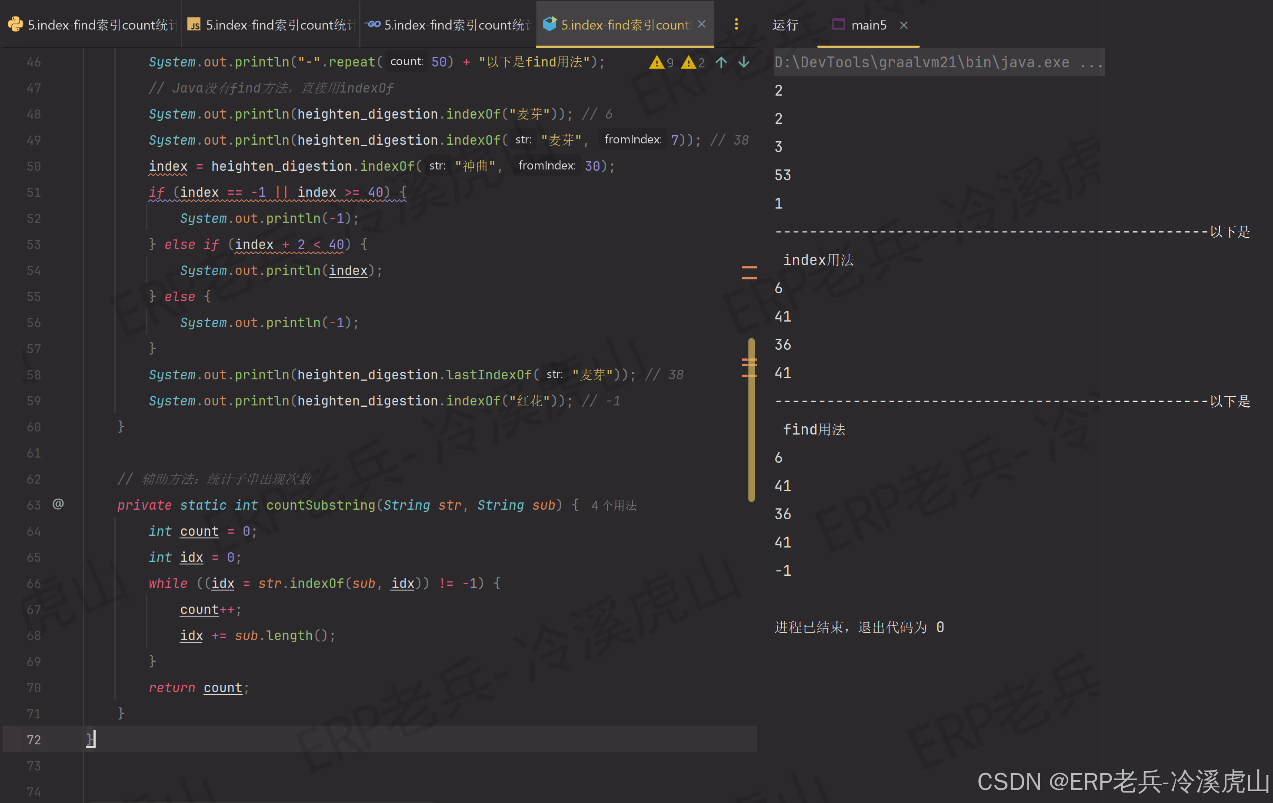Click line number 50 in the gutter
Viewport: 1273px width, 803px height.
[x=33, y=166]
